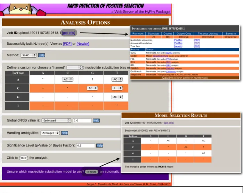Open the C-row, T-column dropdown showing 1
Screen dimensions: 243x193
(117, 88)
